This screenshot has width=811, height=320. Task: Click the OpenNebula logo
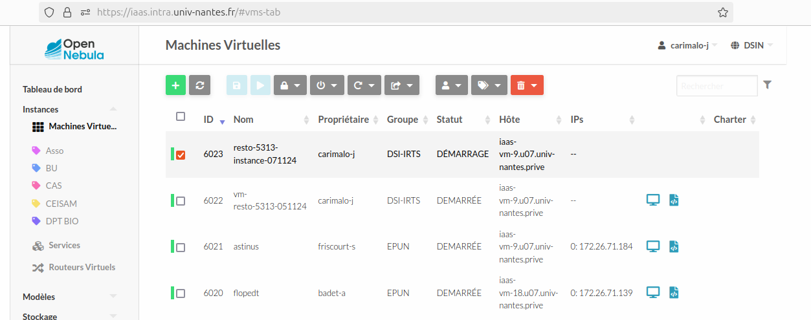tap(74, 49)
